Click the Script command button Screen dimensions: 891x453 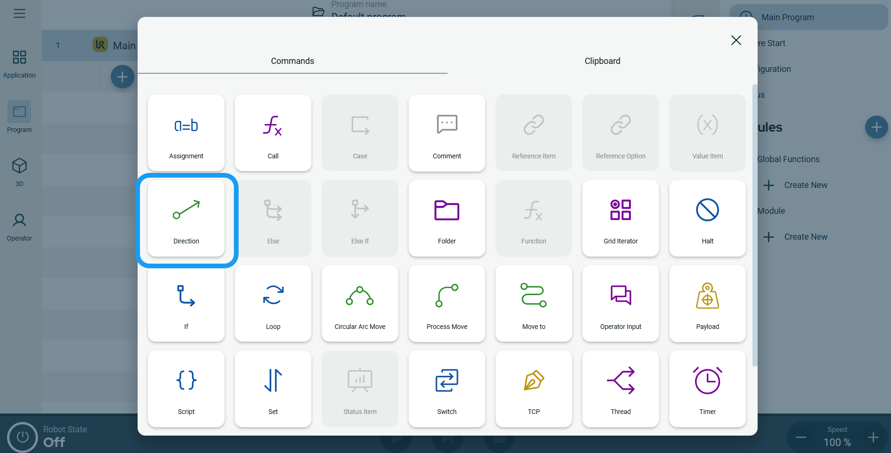(186, 389)
